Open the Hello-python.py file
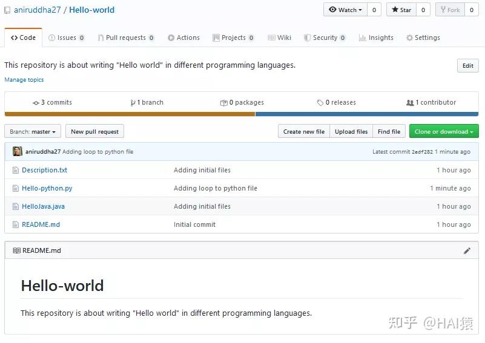This screenshot has width=485, height=343. click(x=47, y=188)
